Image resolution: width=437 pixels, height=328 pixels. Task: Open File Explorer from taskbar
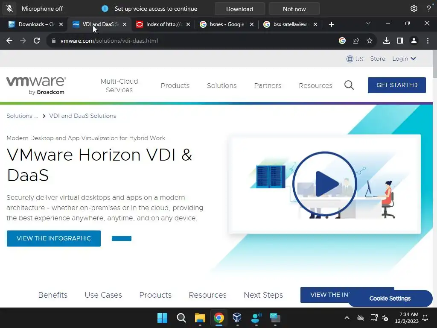200,318
